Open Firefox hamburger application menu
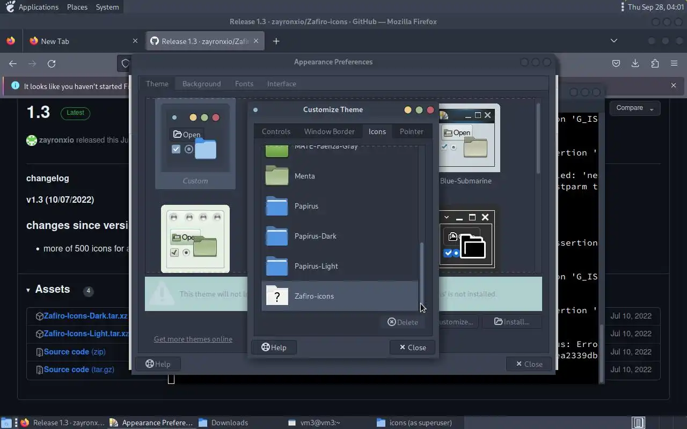Viewport: 687px width, 429px height. (x=674, y=63)
